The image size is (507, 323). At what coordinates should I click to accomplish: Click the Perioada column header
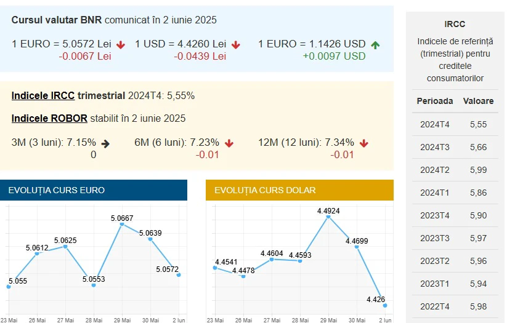tap(434, 101)
